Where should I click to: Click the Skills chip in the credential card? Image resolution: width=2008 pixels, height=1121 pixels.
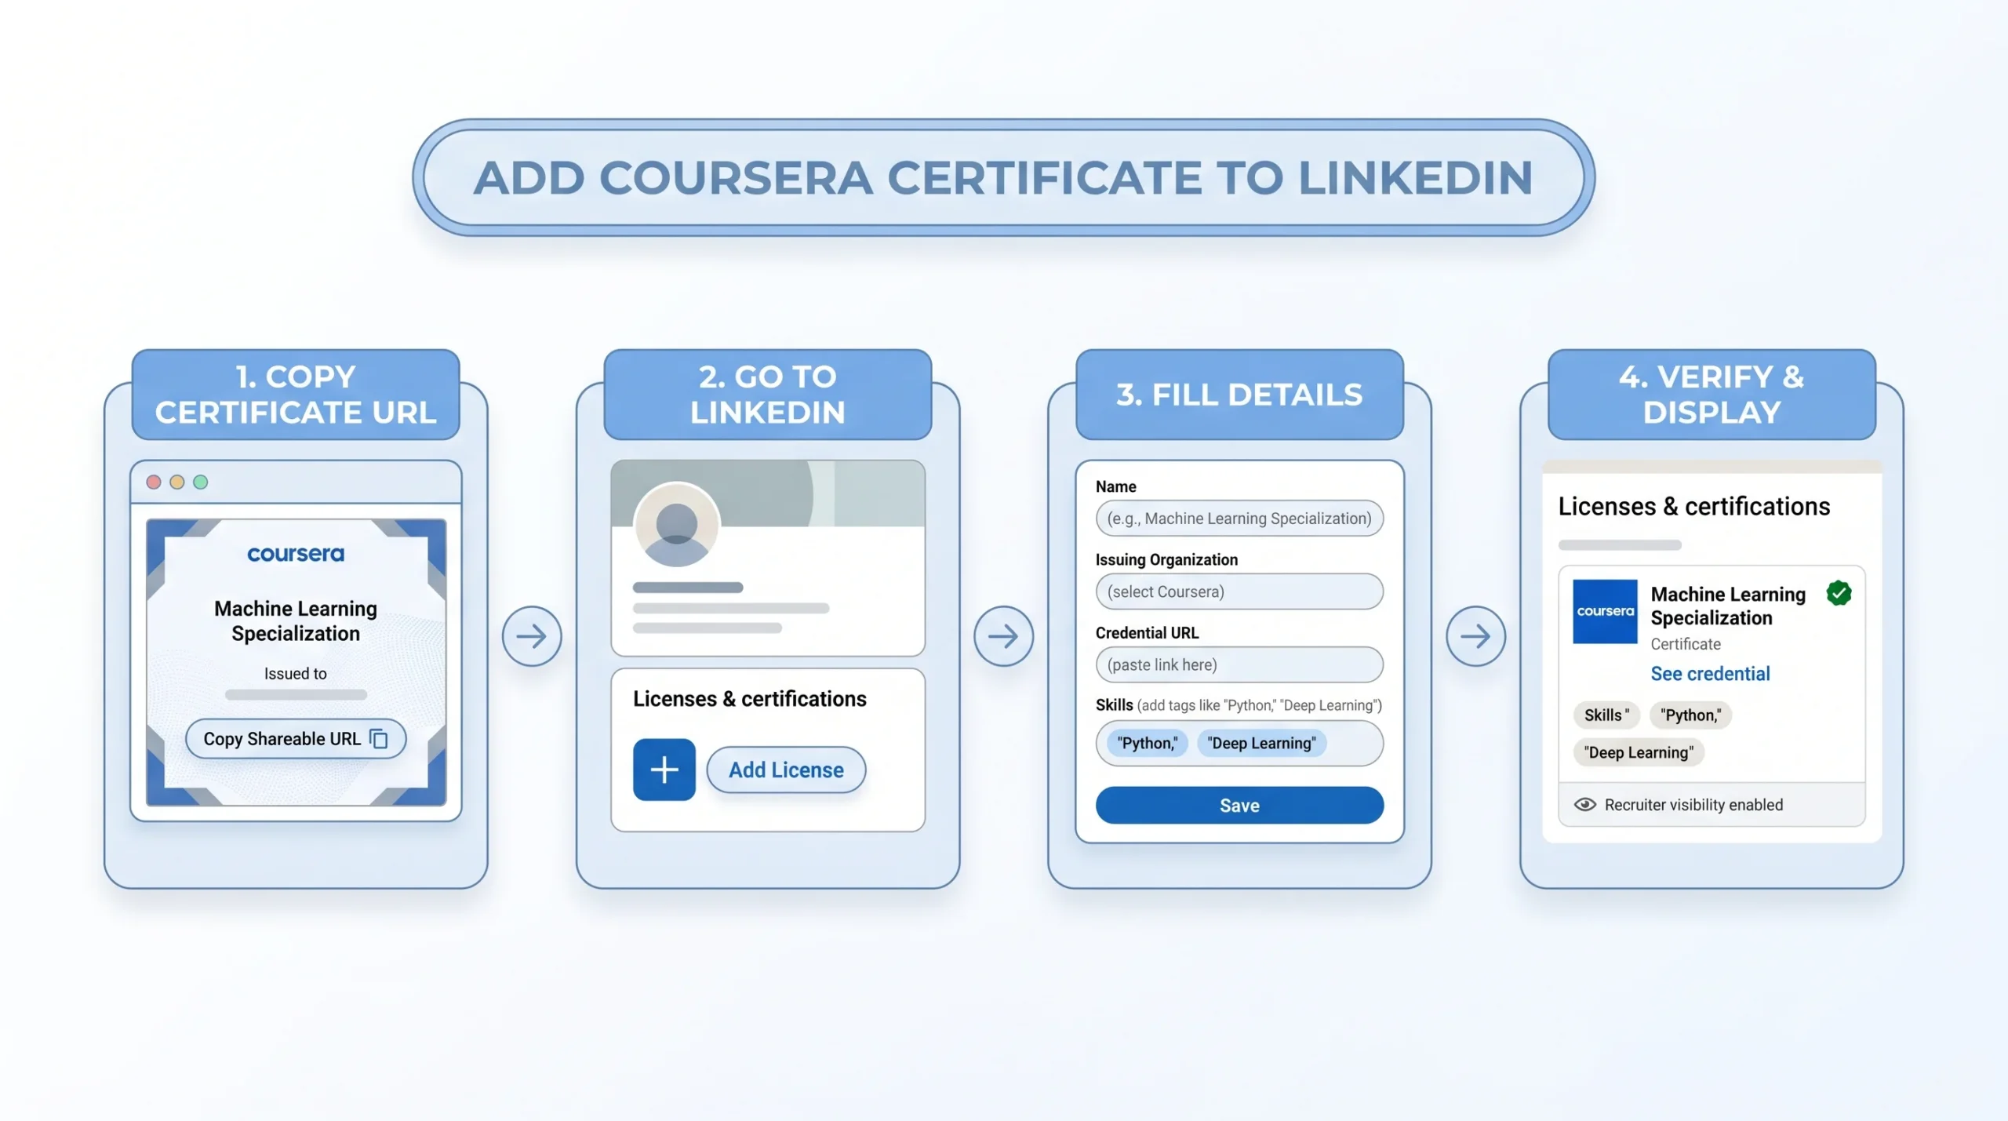point(1606,715)
